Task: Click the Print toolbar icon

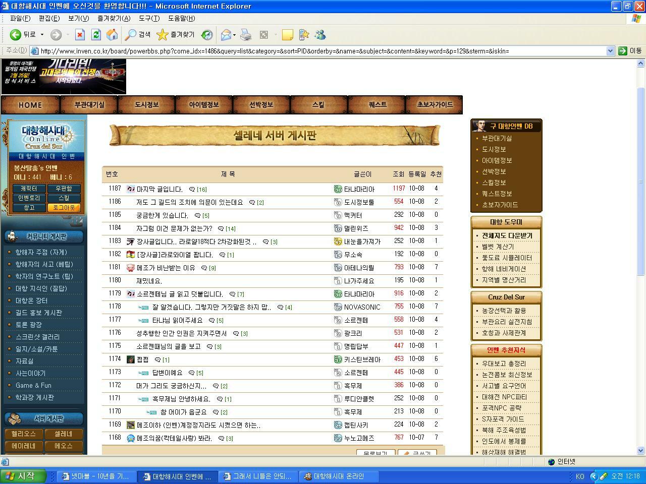Action: (x=246, y=35)
